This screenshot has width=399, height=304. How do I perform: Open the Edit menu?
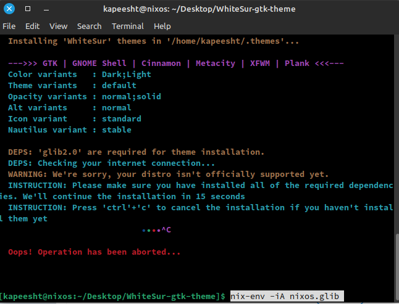point(32,26)
